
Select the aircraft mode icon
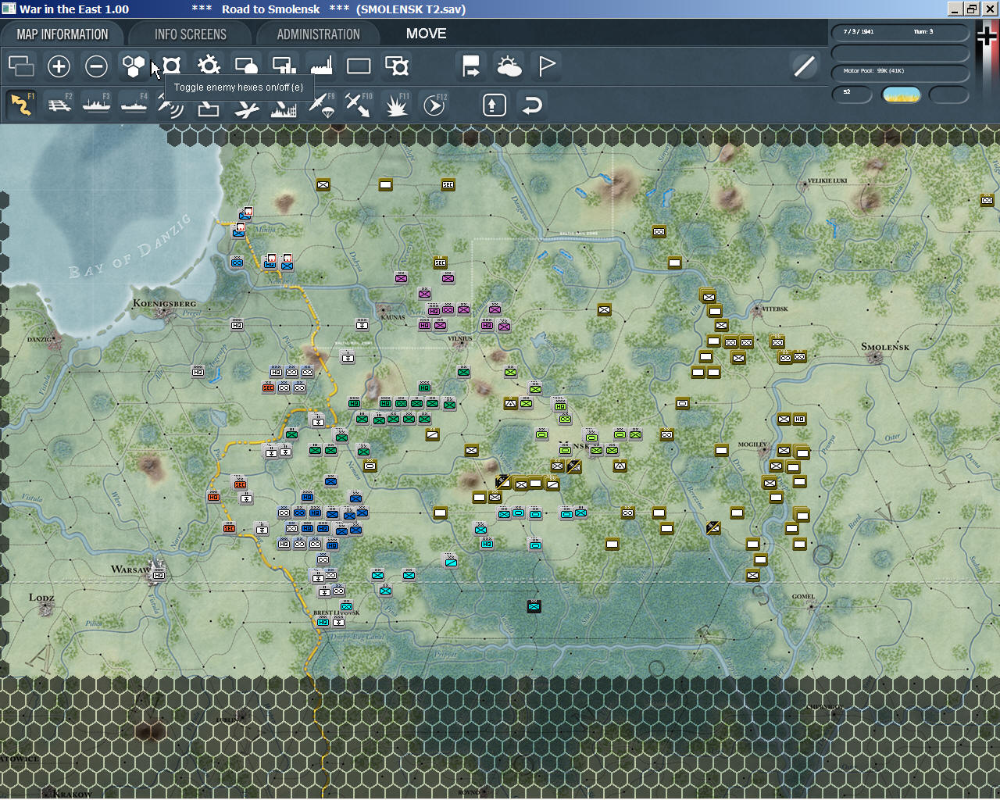click(246, 108)
